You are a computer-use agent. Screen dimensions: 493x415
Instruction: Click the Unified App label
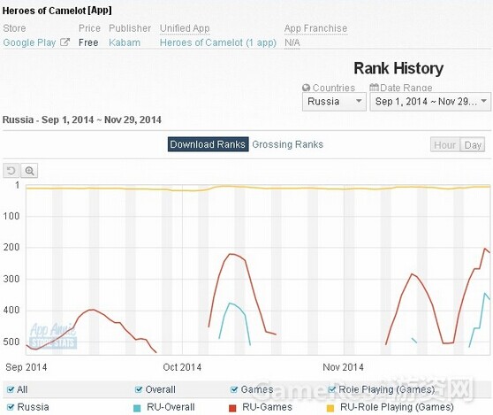click(185, 28)
